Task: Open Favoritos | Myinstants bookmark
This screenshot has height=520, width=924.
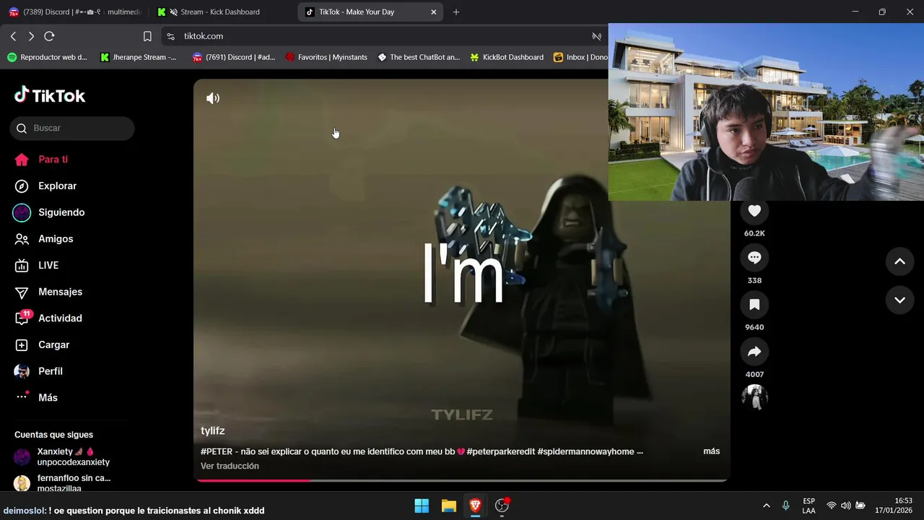Action: [326, 57]
